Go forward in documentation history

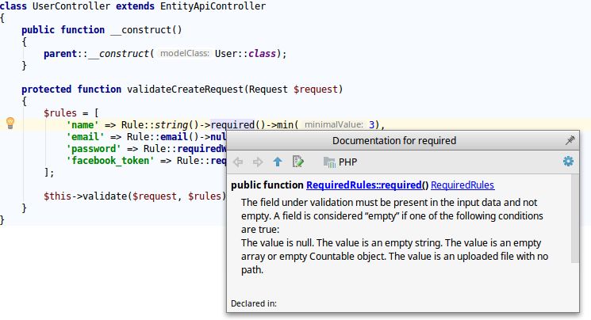coord(258,162)
